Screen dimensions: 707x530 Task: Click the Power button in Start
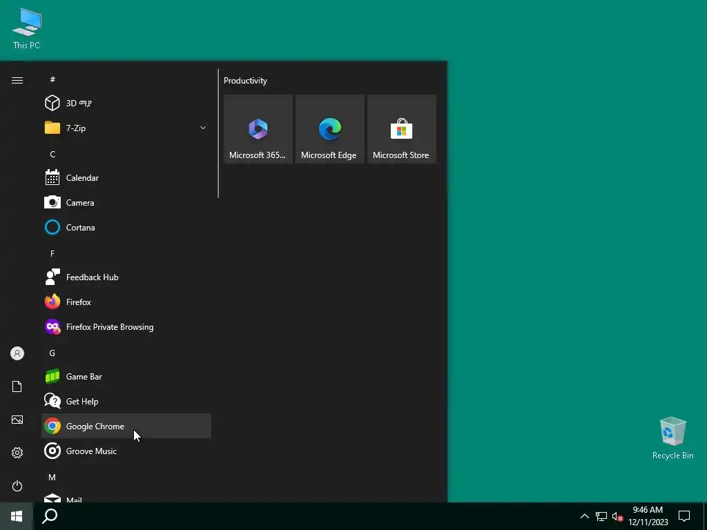(x=17, y=486)
